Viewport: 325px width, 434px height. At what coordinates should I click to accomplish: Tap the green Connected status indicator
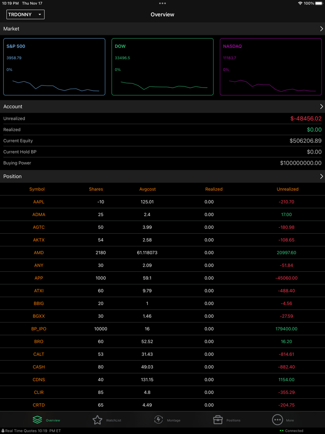(282, 431)
